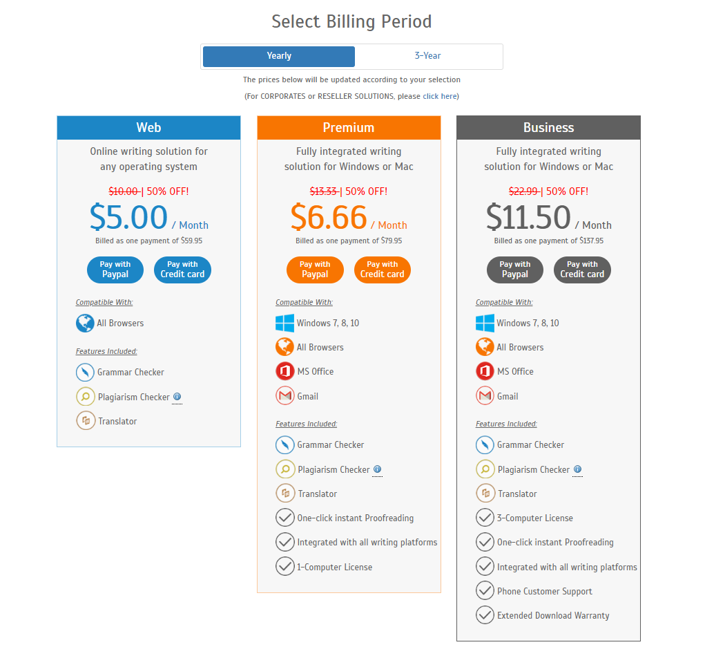Pay for Business plan with Credit card
705x647 pixels.
[x=582, y=270]
